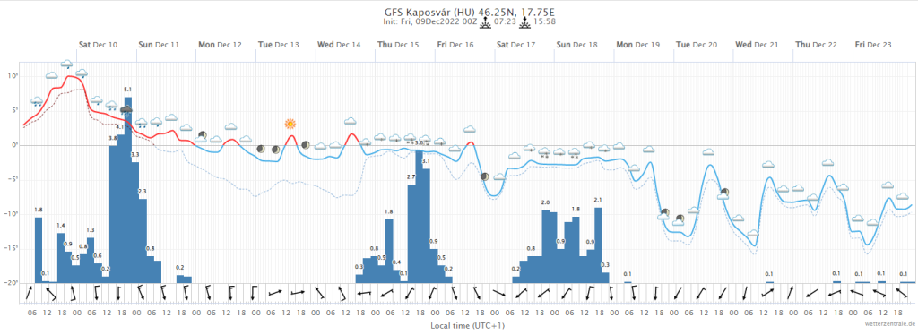Click the 2.3 precipitation value
918x335 pixels.
click(143, 191)
